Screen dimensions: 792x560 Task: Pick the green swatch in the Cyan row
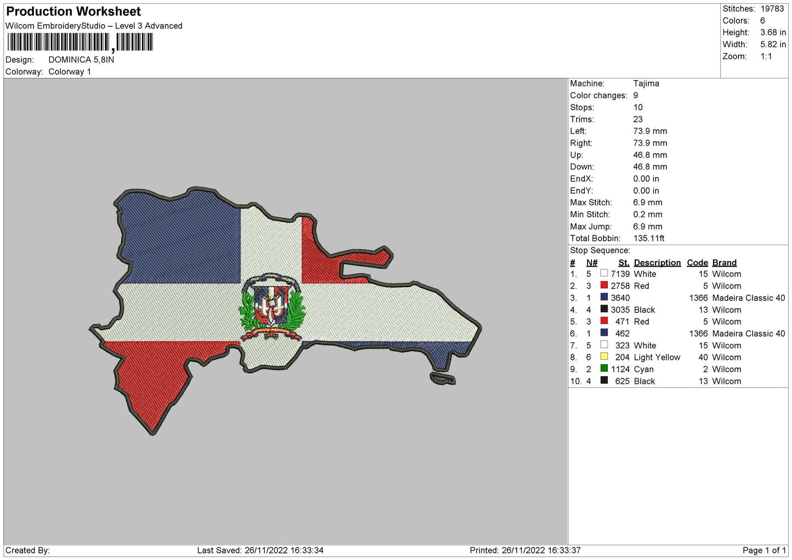[x=604, y=369]
